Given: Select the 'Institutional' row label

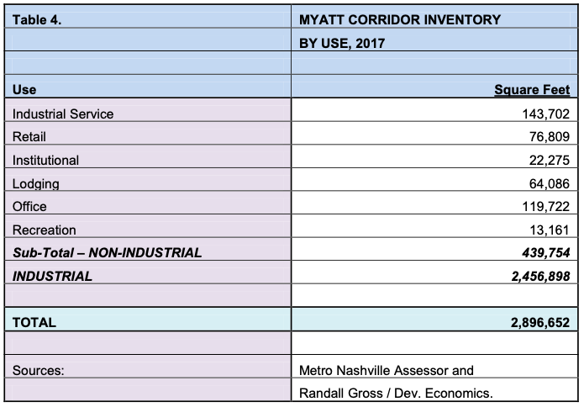Looking at the screenshot, I should 46,160.
